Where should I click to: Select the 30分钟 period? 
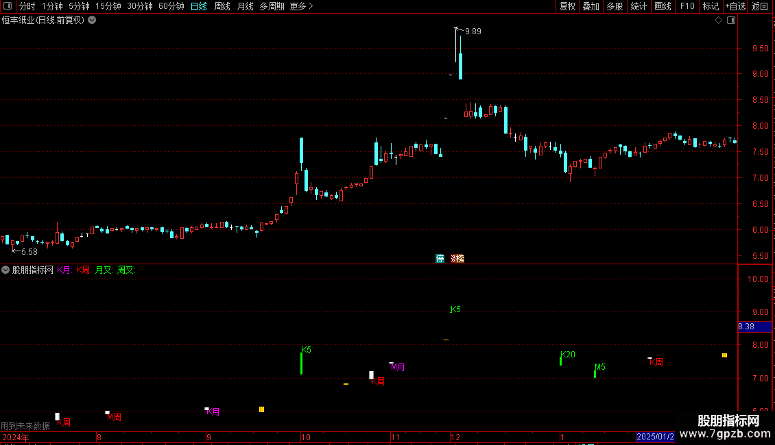coord(140,6)
